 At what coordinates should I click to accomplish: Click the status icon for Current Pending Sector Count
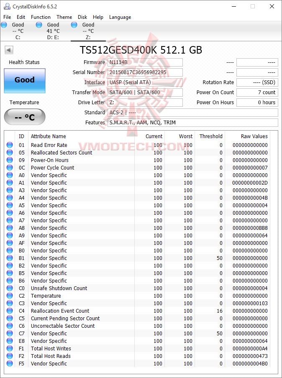click(x=10, y=318)
